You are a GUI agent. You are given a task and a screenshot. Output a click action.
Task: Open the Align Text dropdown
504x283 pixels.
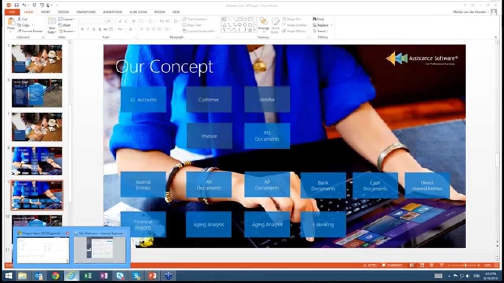pyautogui.click(x=193, y=25)
